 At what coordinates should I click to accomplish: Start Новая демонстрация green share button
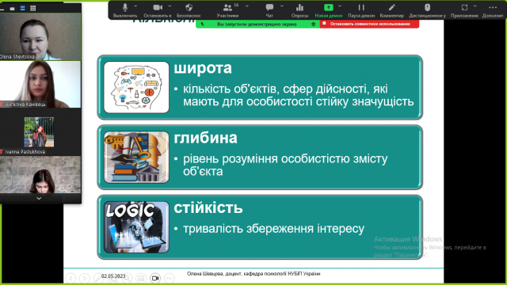[329, 10]
